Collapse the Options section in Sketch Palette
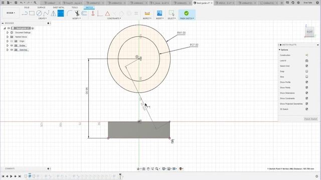 279,50
